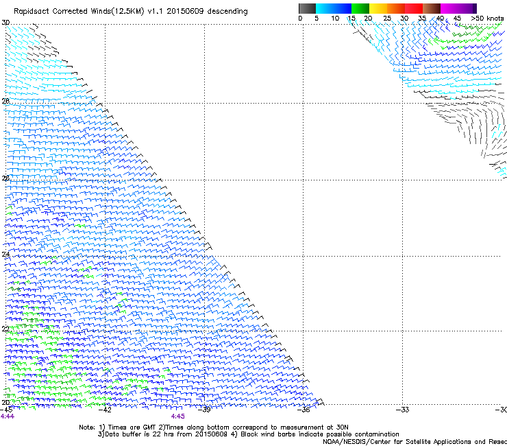
Task: Select the red 30-35 knots legend swatch
Action: tap(414, 8)
